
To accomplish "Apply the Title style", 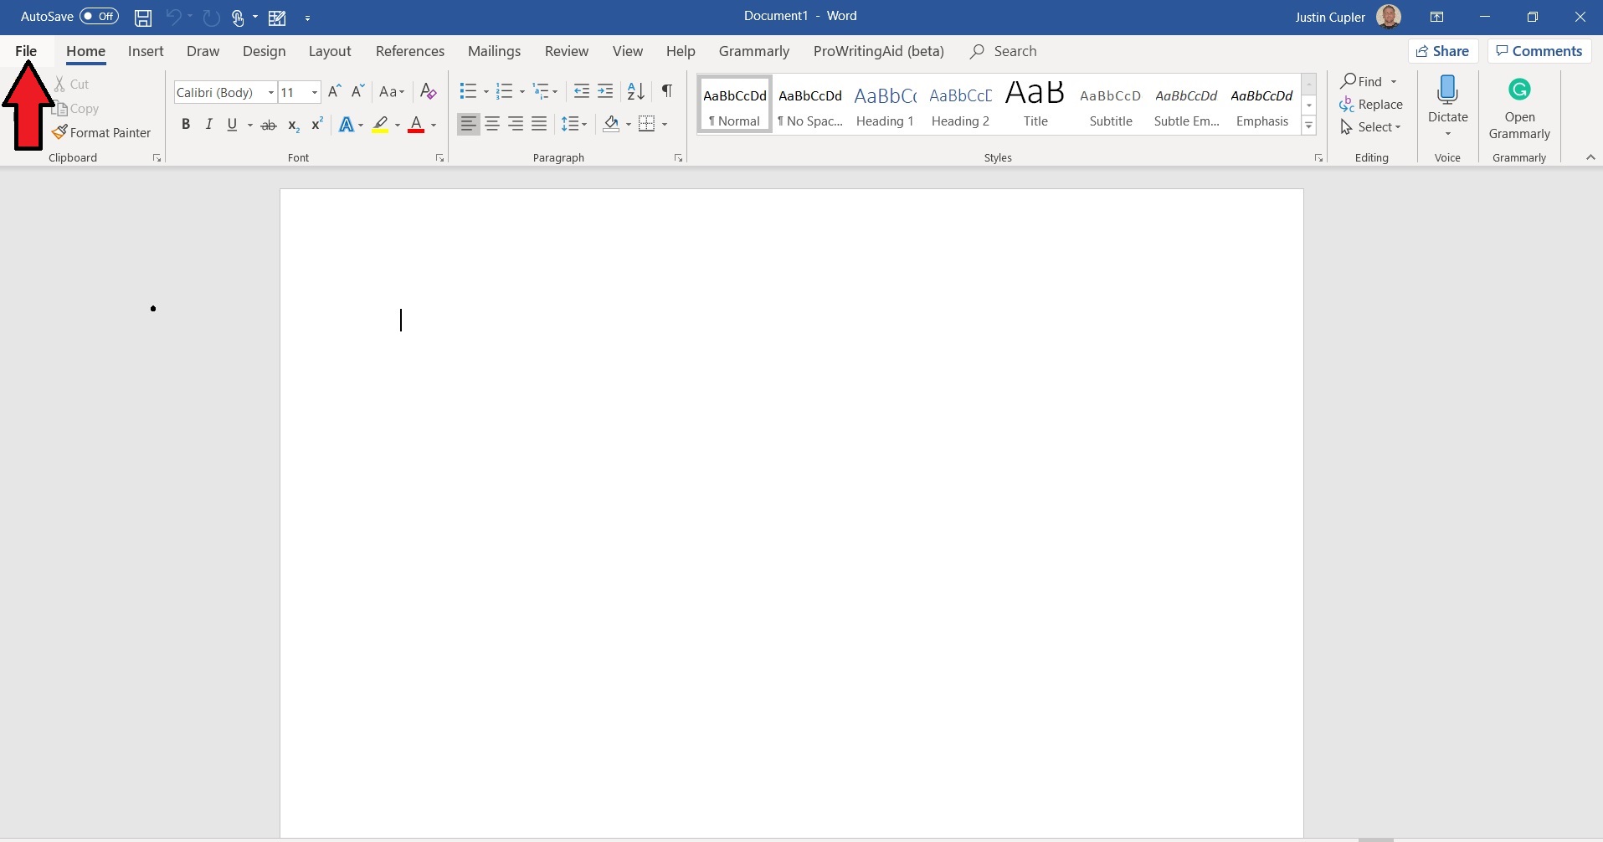I will click(x=1035, y=105).
